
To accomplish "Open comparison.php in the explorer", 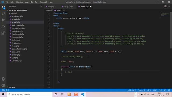I will coord(18,28).
